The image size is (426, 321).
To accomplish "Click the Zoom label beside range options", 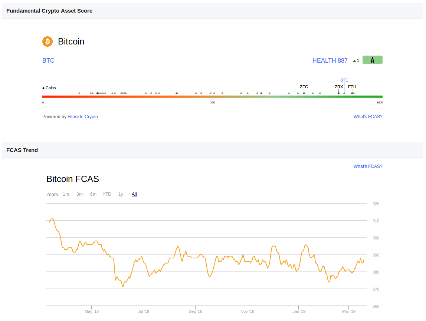I will (52, 195).
